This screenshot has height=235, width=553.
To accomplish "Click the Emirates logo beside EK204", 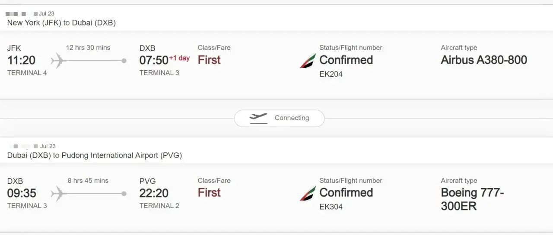I will click(308, 61).
